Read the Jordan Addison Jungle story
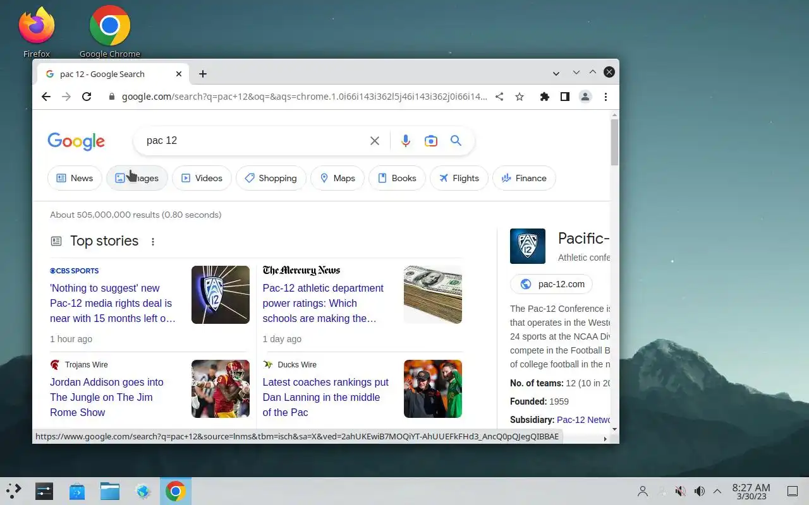The width and height of the screenshot is (809, 505). point(107,397)
